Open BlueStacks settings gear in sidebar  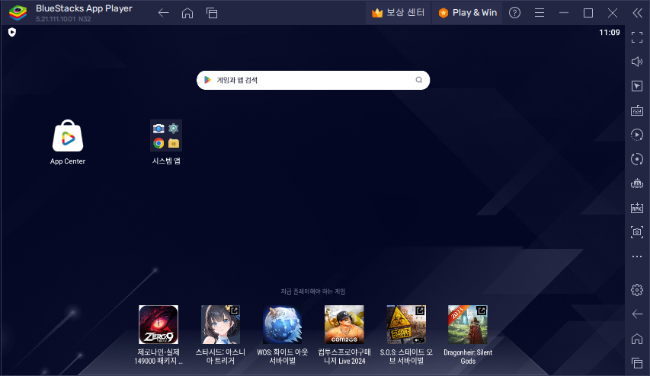[x=637, y=290]
